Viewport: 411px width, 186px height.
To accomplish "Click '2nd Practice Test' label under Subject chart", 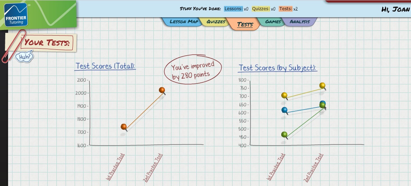I will tap(313, 168).
